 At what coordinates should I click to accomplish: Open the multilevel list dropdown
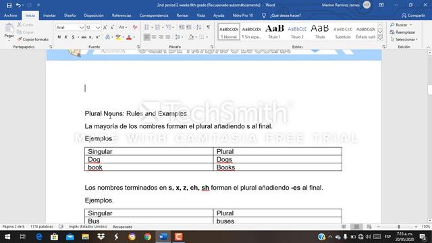(173, 27)
